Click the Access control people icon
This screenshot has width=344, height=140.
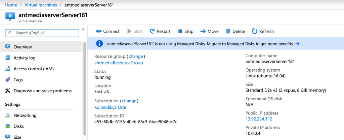pos(8,69)
